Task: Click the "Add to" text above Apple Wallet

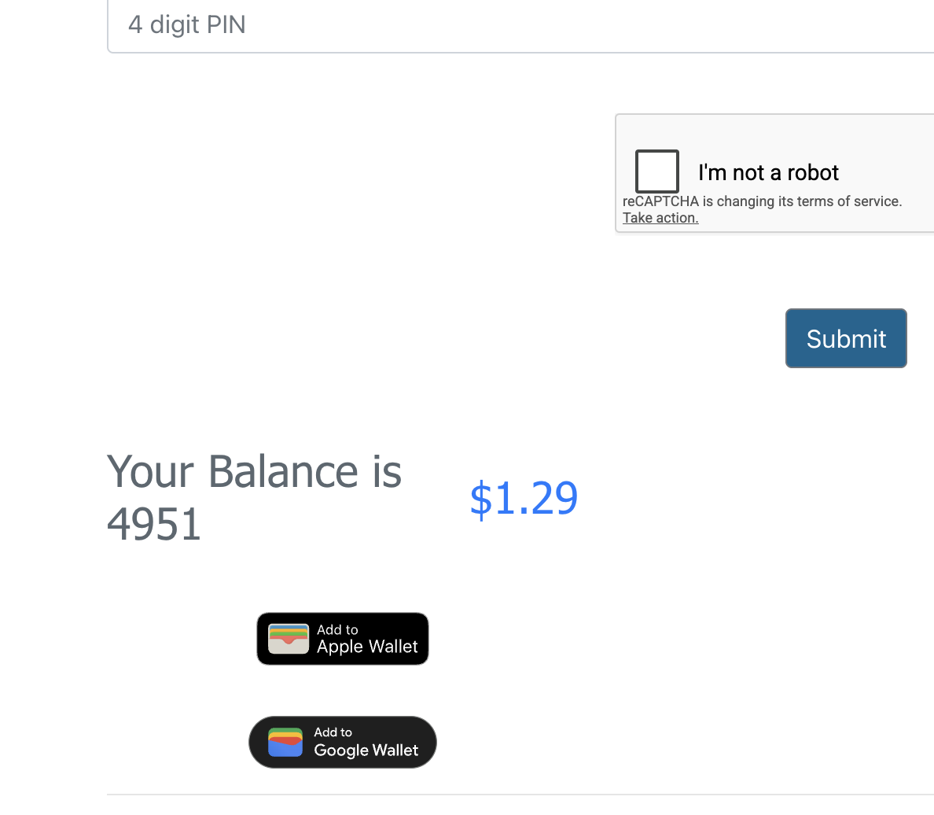Action: coord(337,629)
